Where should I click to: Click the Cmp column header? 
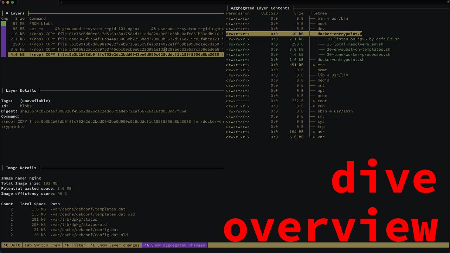(5, 19)
